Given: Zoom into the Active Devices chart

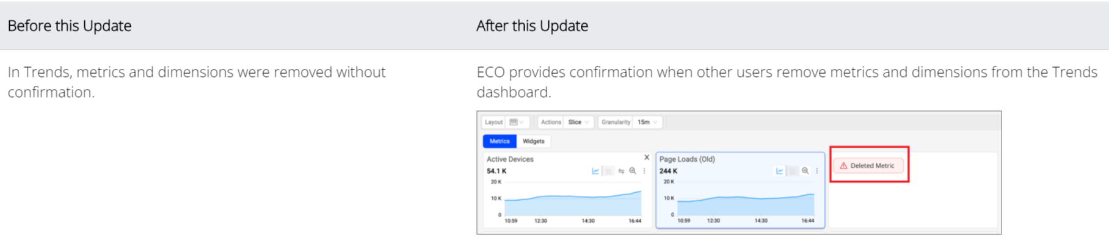Looking at the screenshot, I should [x=633, y=171].
